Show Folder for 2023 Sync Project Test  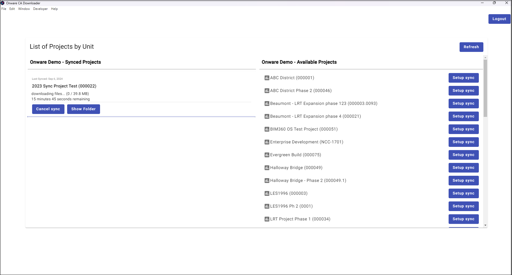[83, 109]
